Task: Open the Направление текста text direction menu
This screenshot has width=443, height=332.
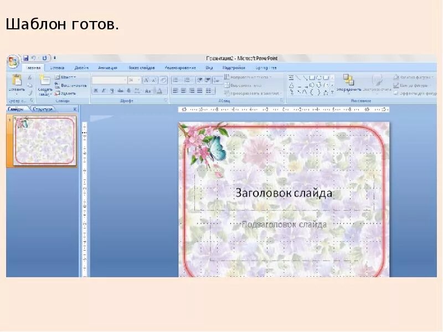Action: coord(248,77)
